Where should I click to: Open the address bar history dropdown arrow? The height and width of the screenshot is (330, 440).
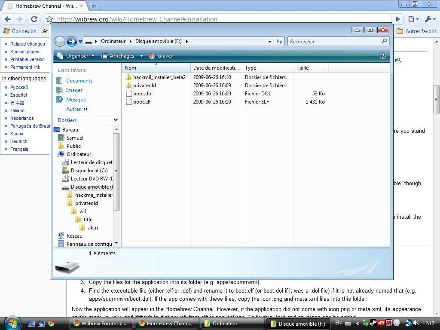pos(270,42)
